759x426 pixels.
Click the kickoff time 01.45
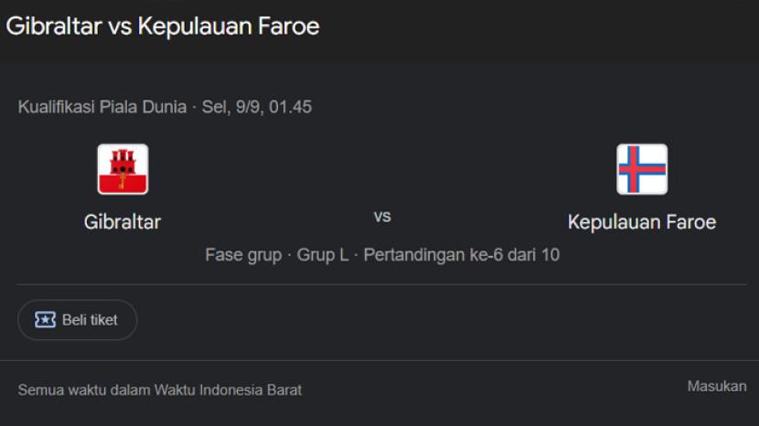pos(290,107)
